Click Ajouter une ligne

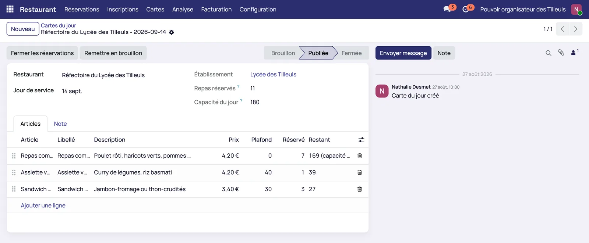tap(43, 206)
